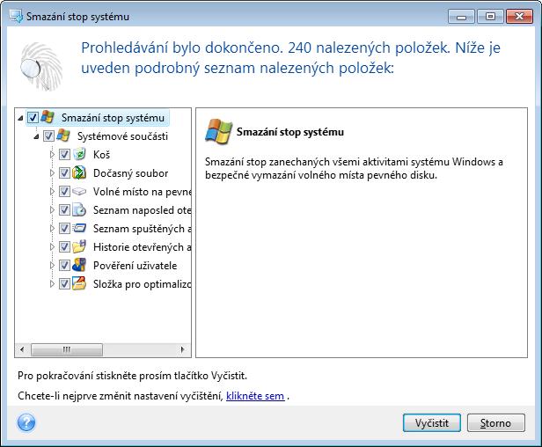Expand the Koš tree node
This screenshot has height=447, width=542.
pyautogui.click(x=52, y=155)
